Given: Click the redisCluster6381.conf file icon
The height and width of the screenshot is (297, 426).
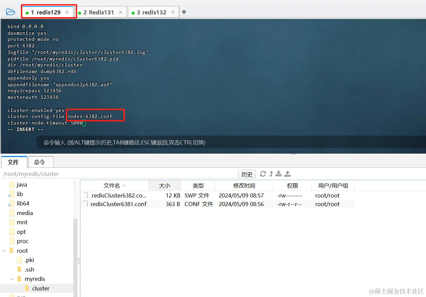Looking at the screenshot, I should [85, 204].
